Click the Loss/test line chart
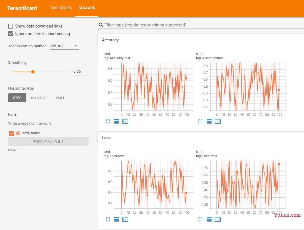 pyautogui.click(x=154, y=185)
